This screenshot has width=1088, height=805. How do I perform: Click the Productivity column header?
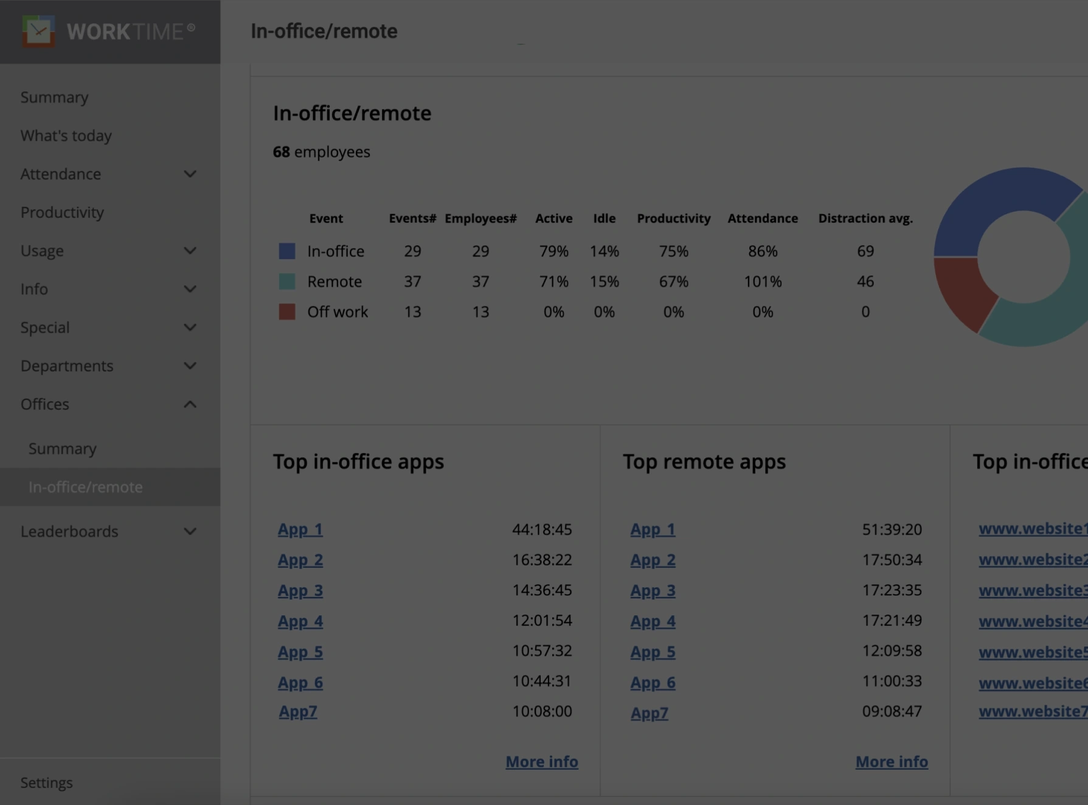pos(674,218)
